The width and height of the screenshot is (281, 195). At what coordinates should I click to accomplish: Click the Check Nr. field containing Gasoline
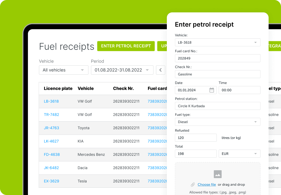[x=217, y=74]
